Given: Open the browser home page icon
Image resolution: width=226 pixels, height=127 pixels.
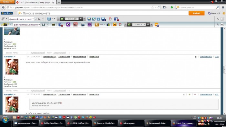Looking at the screenshot, I should 223,7.
